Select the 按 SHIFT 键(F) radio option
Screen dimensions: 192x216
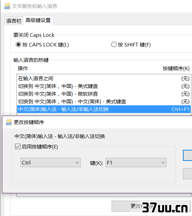(x=114, y=44)
